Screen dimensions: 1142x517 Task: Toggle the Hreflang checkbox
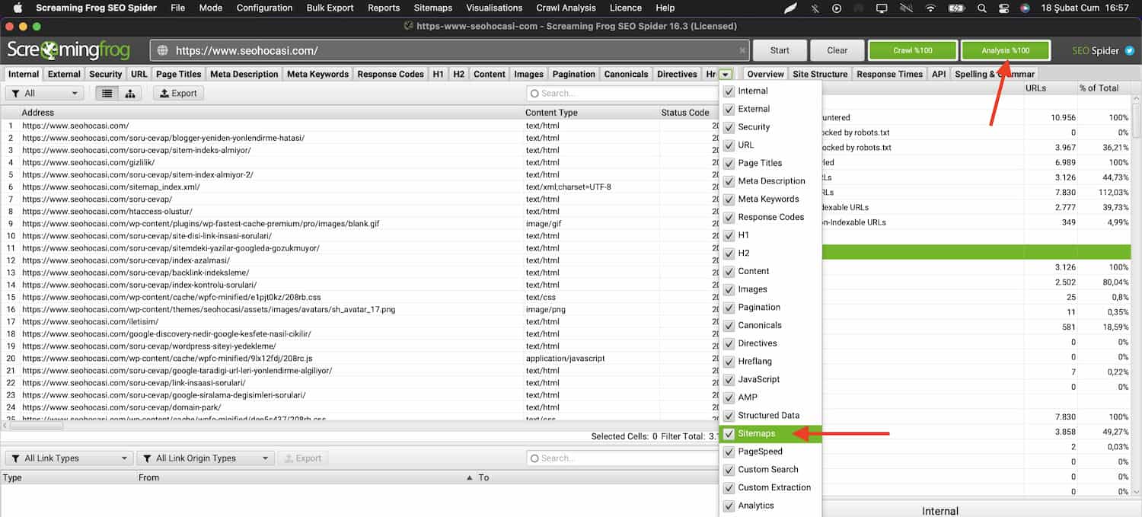tap(729, 362)
